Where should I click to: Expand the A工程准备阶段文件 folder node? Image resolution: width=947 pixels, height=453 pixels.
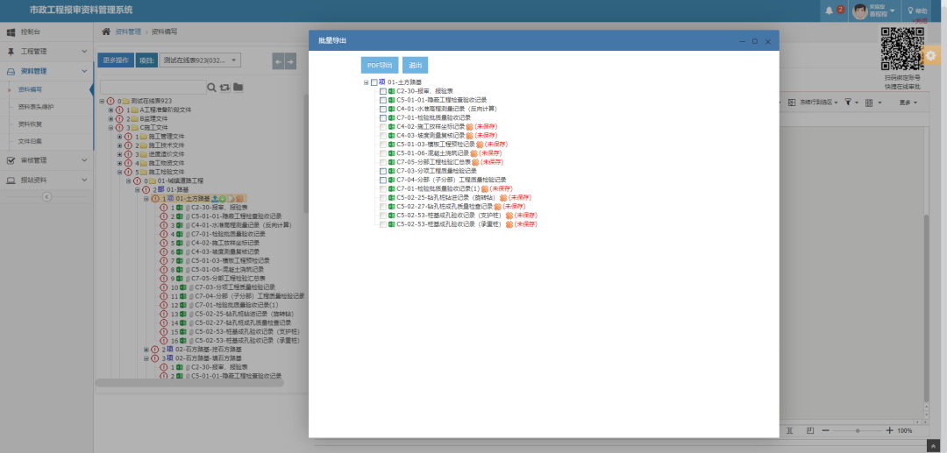(x=110, y=110)
